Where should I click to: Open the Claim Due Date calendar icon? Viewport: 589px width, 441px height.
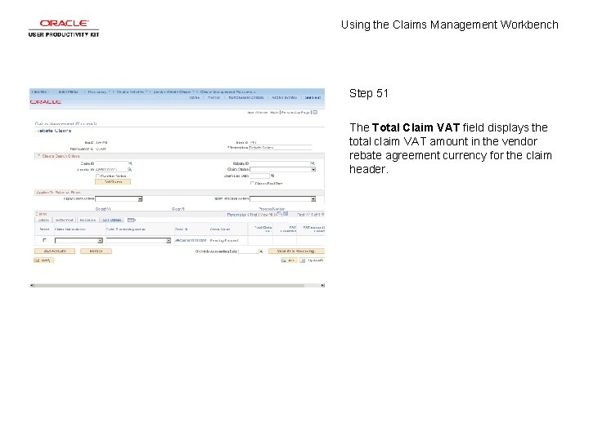[272, 176]
